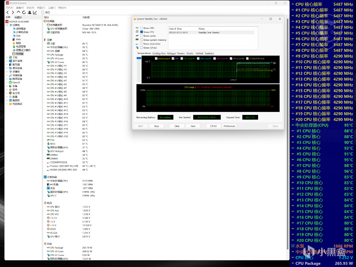Switch to the Voltages tab
Screen dimensions: 356x267
tap(172, 53)
